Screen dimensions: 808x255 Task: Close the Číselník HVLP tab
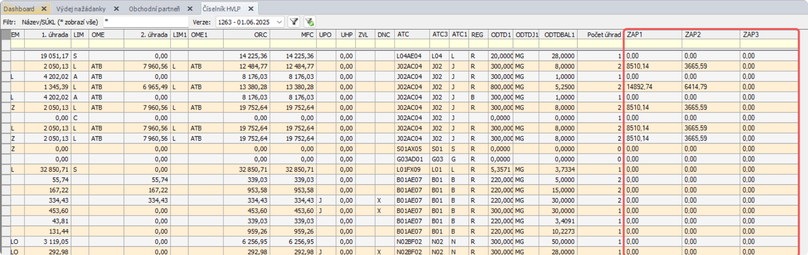coord(251,9)
